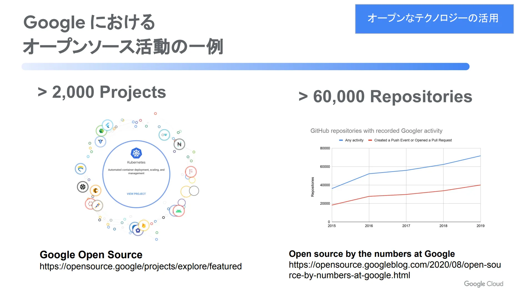Viewport: 527px width, 294px height.
Task: Open the yellow-blue arc project bubble
Action: click(x=81, y=169)
